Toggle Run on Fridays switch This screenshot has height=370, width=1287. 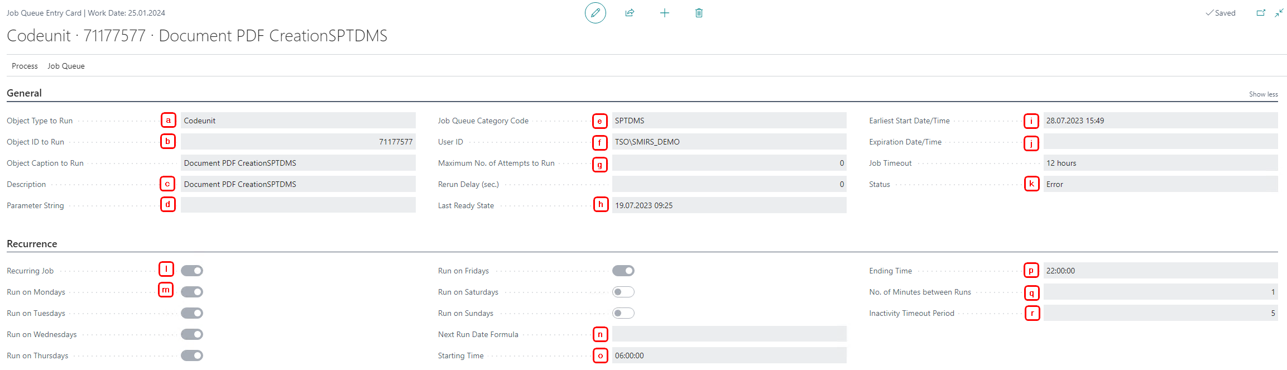pos(623,271)
